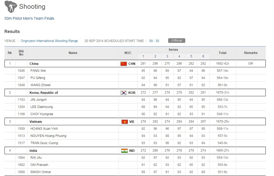This screenshot has height=176, width=274.
Task: Select the Korea, Republic of team row
Action: pyautogui.click(x=44, y=93)
